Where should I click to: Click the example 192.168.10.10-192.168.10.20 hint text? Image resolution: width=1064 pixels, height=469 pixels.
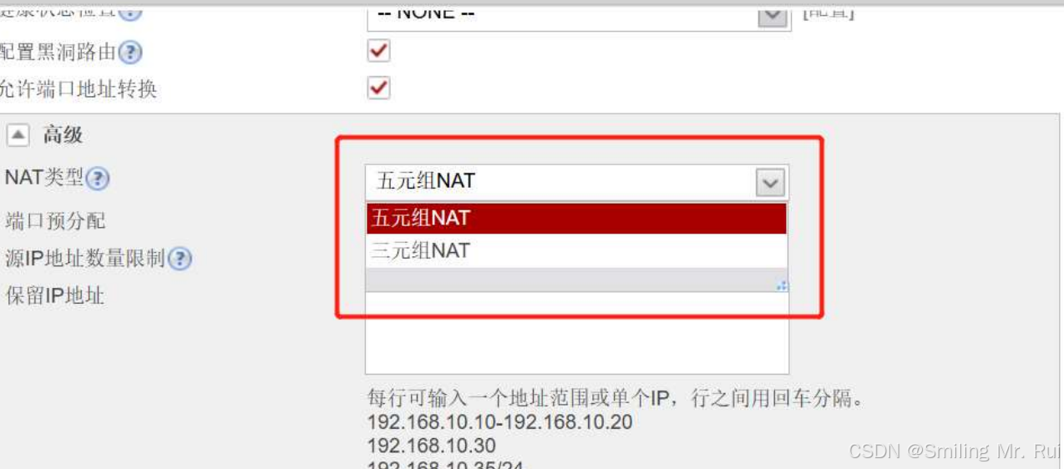point(499,422)
